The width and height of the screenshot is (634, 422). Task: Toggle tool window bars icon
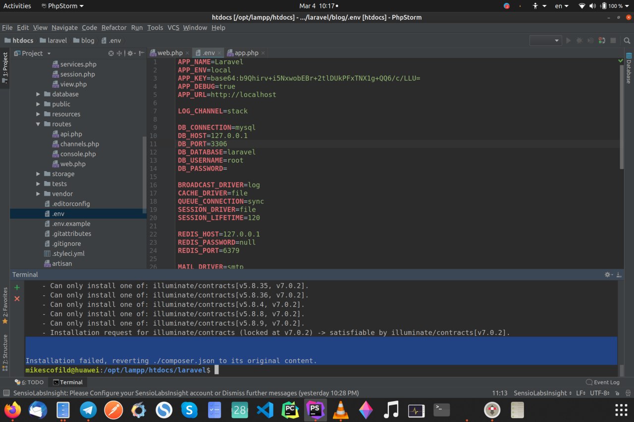[6, 393]
